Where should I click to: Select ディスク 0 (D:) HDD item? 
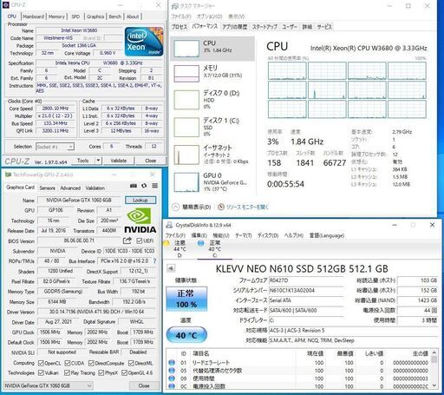click(212, 100)
